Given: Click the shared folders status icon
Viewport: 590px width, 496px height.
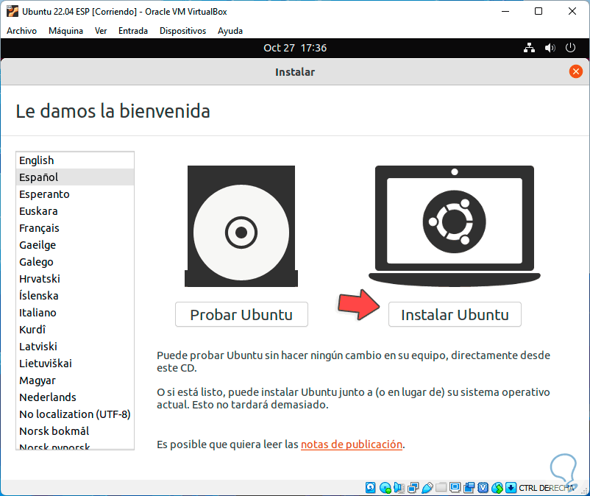Looking at the screenshot, I should pyautogui.click(x=441, y=488).
